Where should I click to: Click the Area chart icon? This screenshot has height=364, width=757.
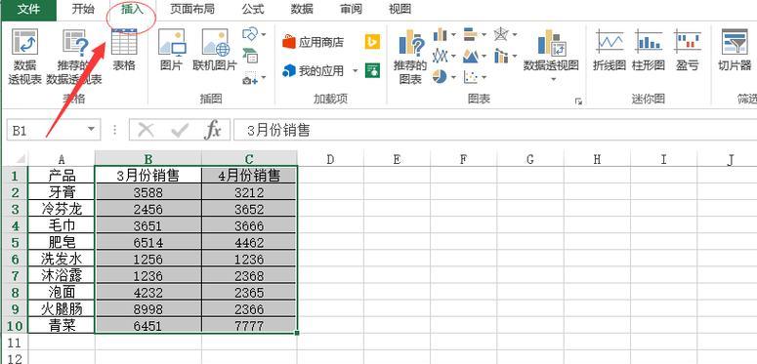click(x=470, y=56)
